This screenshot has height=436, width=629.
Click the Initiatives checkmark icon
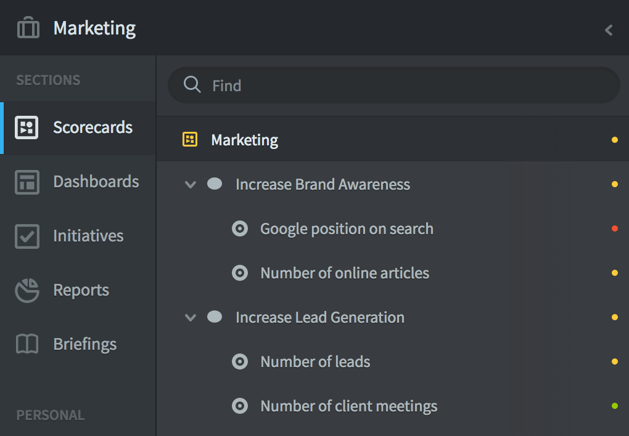click(27, 236)
